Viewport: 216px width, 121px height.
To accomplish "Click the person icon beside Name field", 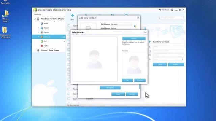I will click(150, 47).
